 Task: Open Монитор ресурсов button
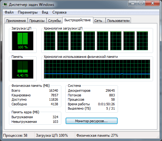91,121
